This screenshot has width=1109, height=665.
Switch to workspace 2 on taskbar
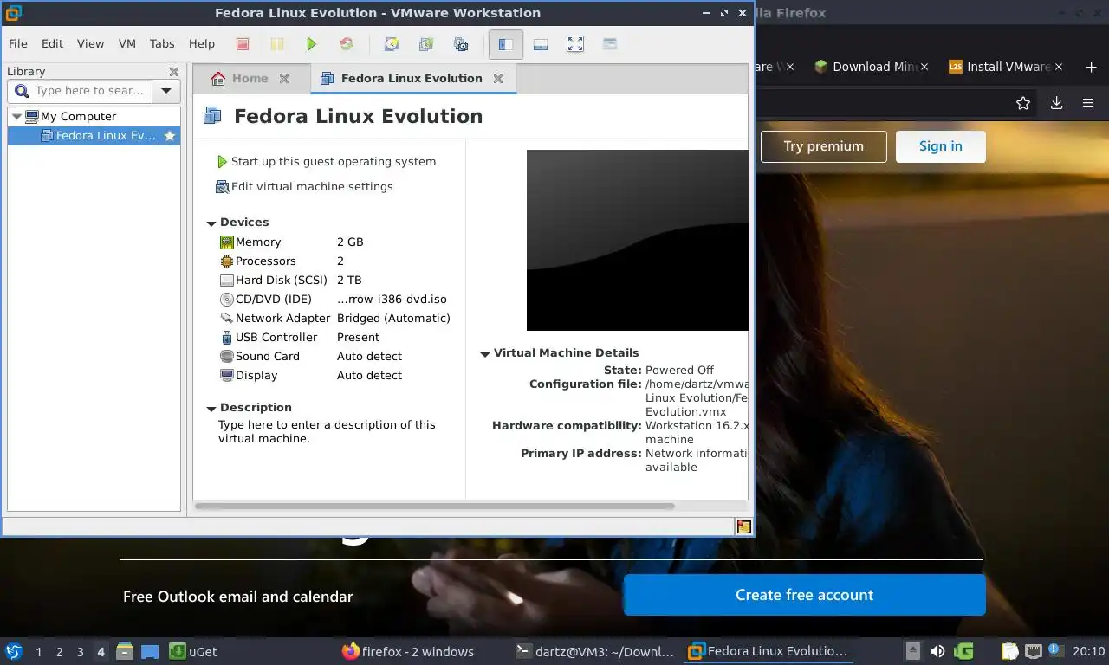point(60,652)
